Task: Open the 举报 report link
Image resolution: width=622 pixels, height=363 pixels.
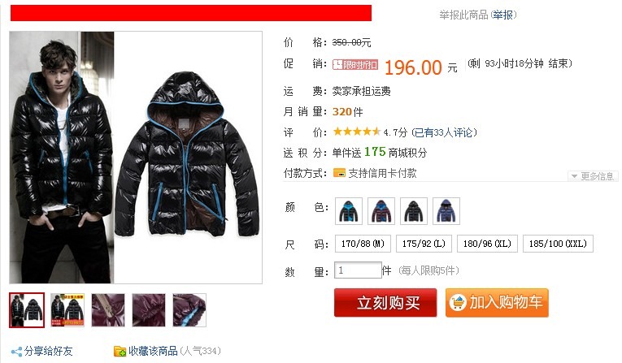Action: [503, 15]
